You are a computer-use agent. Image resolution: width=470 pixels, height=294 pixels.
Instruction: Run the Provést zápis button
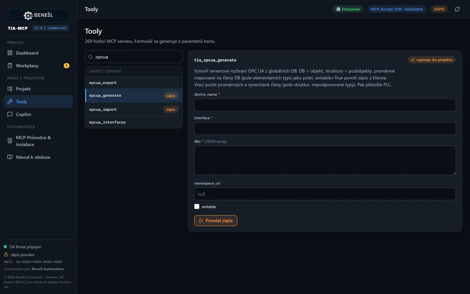point(216,221)
